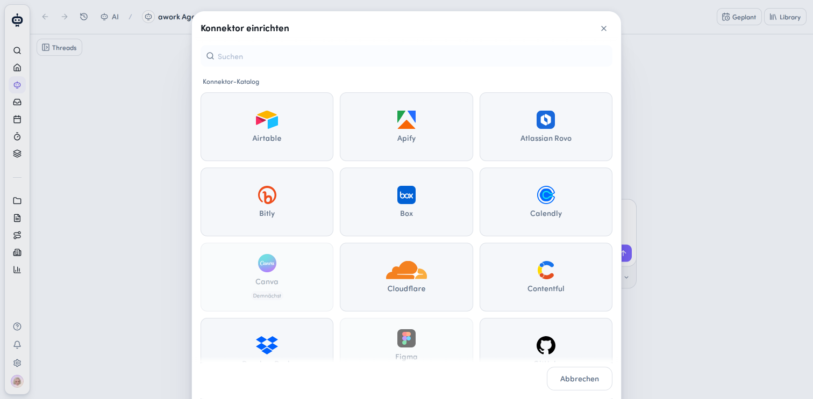Image resolution: width=813 pixels, height=399 pixels.
Task: Navigate forward with the right arrow
Action: tap(65, 17)
